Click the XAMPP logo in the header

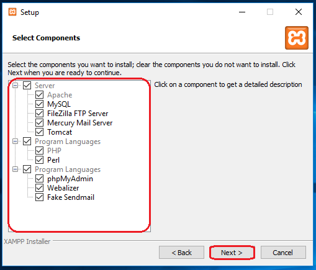click(297, 38)
